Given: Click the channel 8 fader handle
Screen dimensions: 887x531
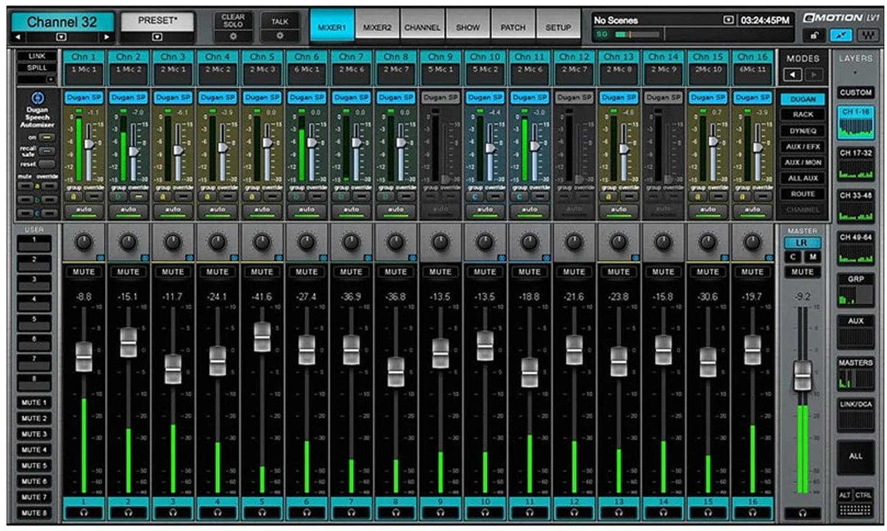Looking at the screenshot, I should [396, 371].
